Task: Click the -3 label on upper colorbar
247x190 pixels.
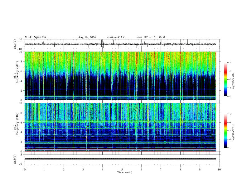Action: point(230,62)
